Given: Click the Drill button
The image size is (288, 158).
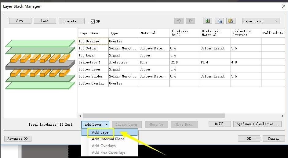Looking at the screenshot, I should (x=220, y=124).
